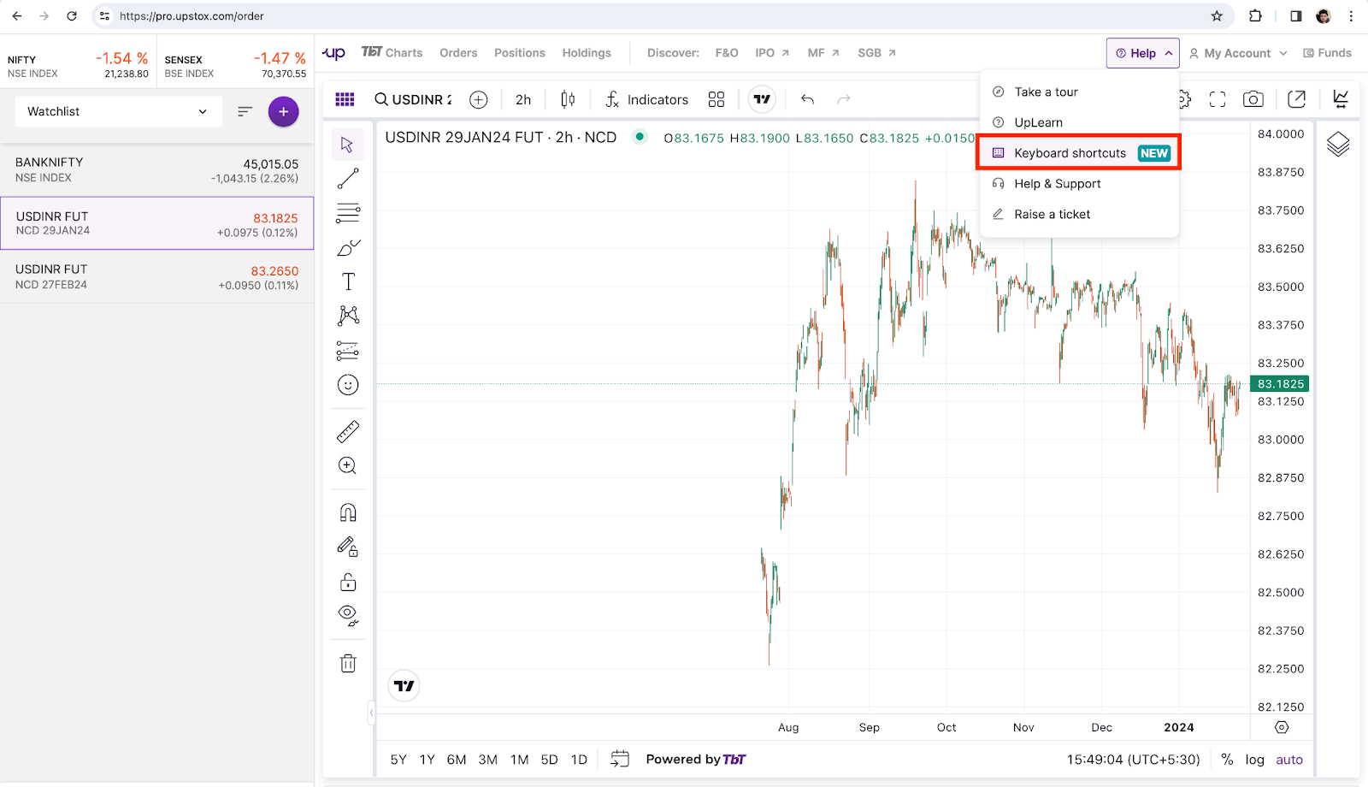The width and height of the screenshot is (1368, 787).
Task: Redo the chart action
Action: [x=844, y=99]
